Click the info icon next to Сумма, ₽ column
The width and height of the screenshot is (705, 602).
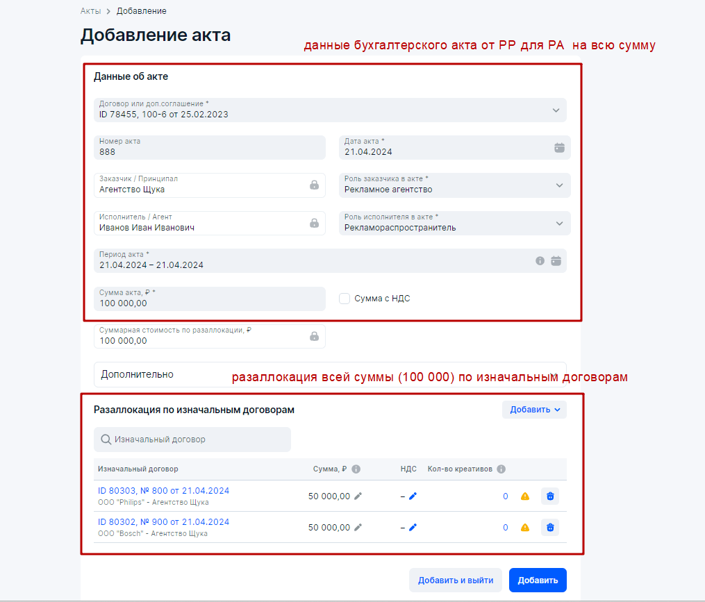pos(356,469)
